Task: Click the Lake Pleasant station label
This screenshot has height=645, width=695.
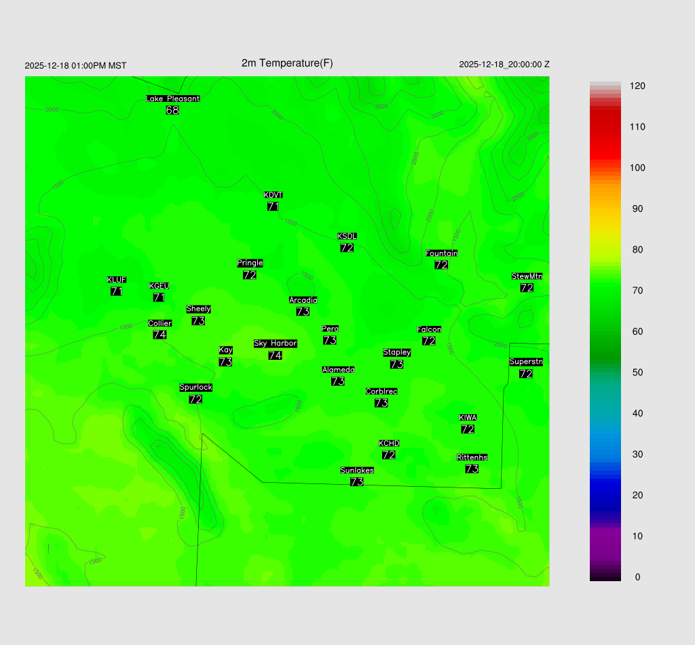Action: pos(173,98)
